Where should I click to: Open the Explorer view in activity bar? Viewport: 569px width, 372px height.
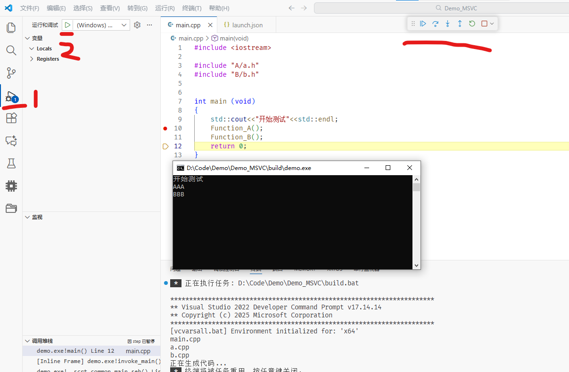point(11,28)
